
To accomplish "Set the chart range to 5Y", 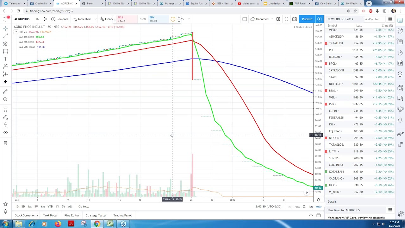I will pos(63,206).
